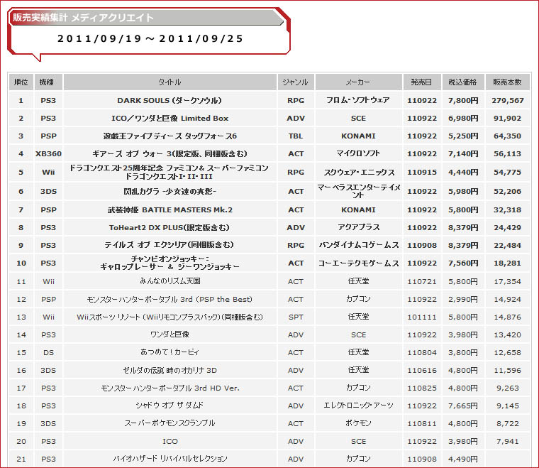
Task: Click the maker マーベラスエンターテイメント
Action: (358, 191)
